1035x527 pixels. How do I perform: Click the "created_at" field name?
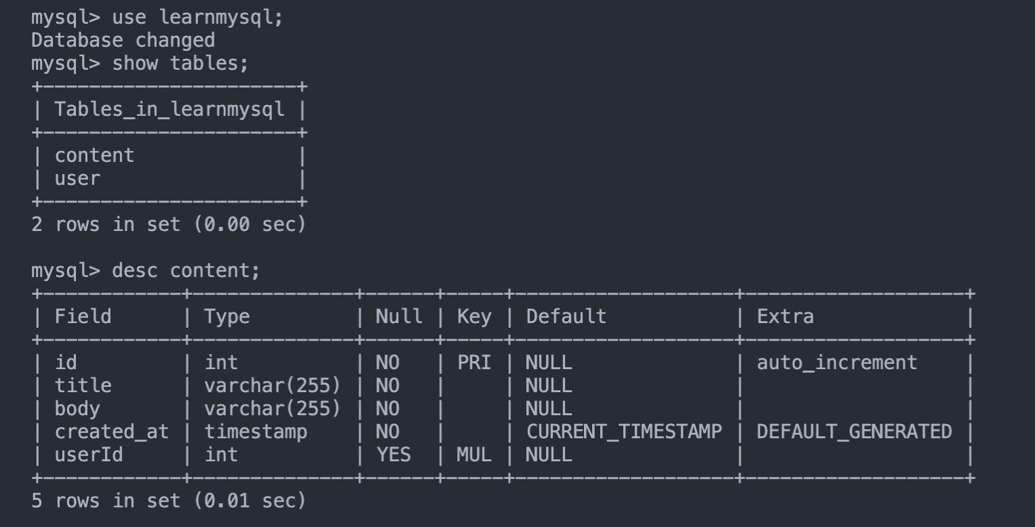[111, 431]
